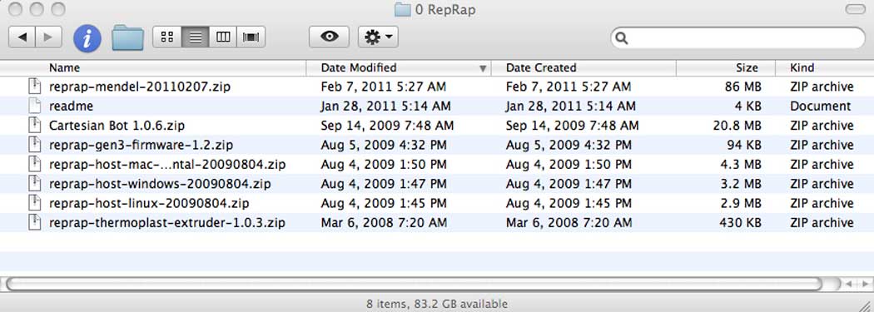
Task: Click the reprap-host-linux-20090804.zip file name
Action: [149, 204]
